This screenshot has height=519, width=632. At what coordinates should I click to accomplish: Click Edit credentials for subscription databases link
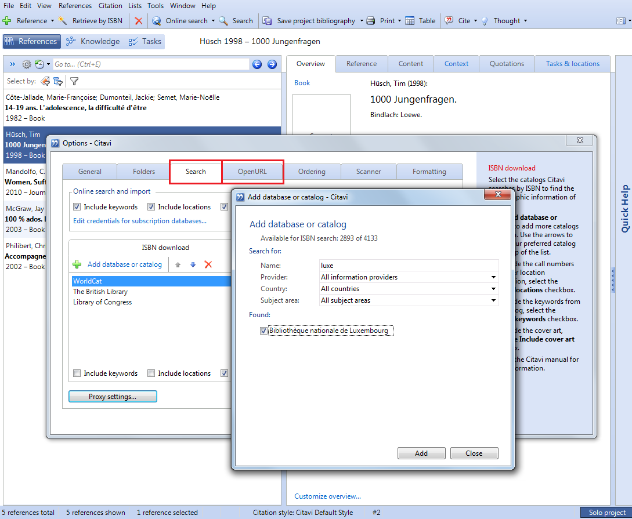(x=140, y=221)
